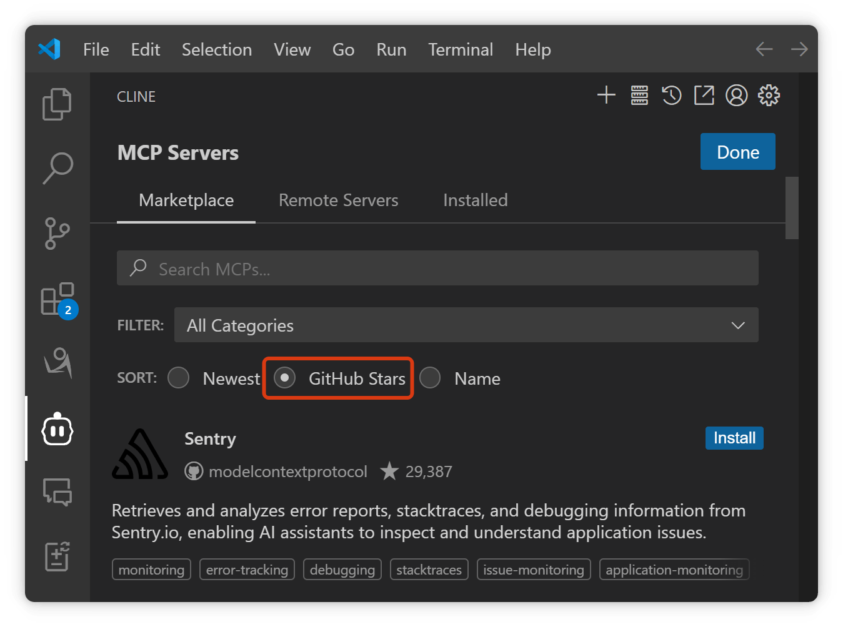Screen dimensions: 843x627
Task: Start a new Cline task with plus icon
Action: pyautogui.click(x=606, y=96)
